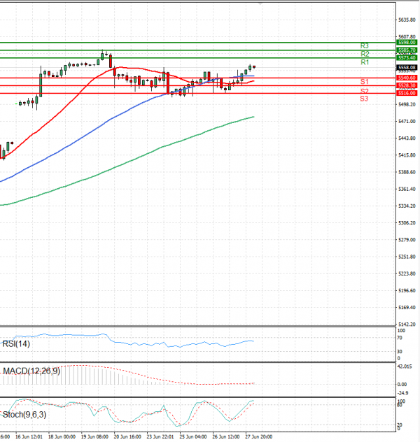Click the 26 Jun 12:00 time label
This screenshot has height=442, width=420.
226,437
